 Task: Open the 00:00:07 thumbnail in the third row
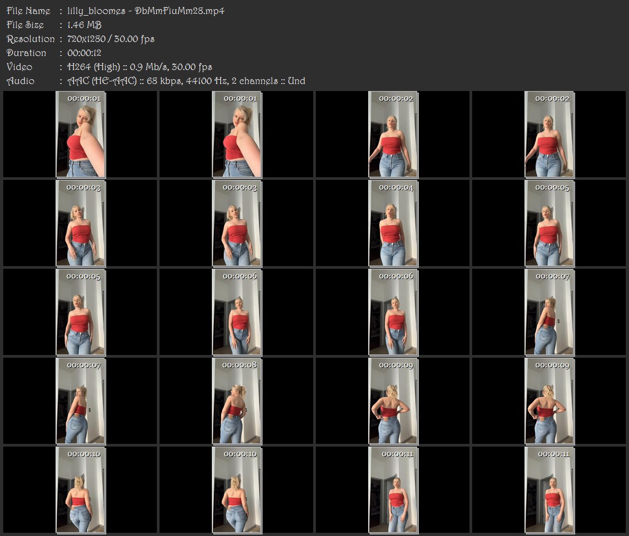[x=550, y=312]
